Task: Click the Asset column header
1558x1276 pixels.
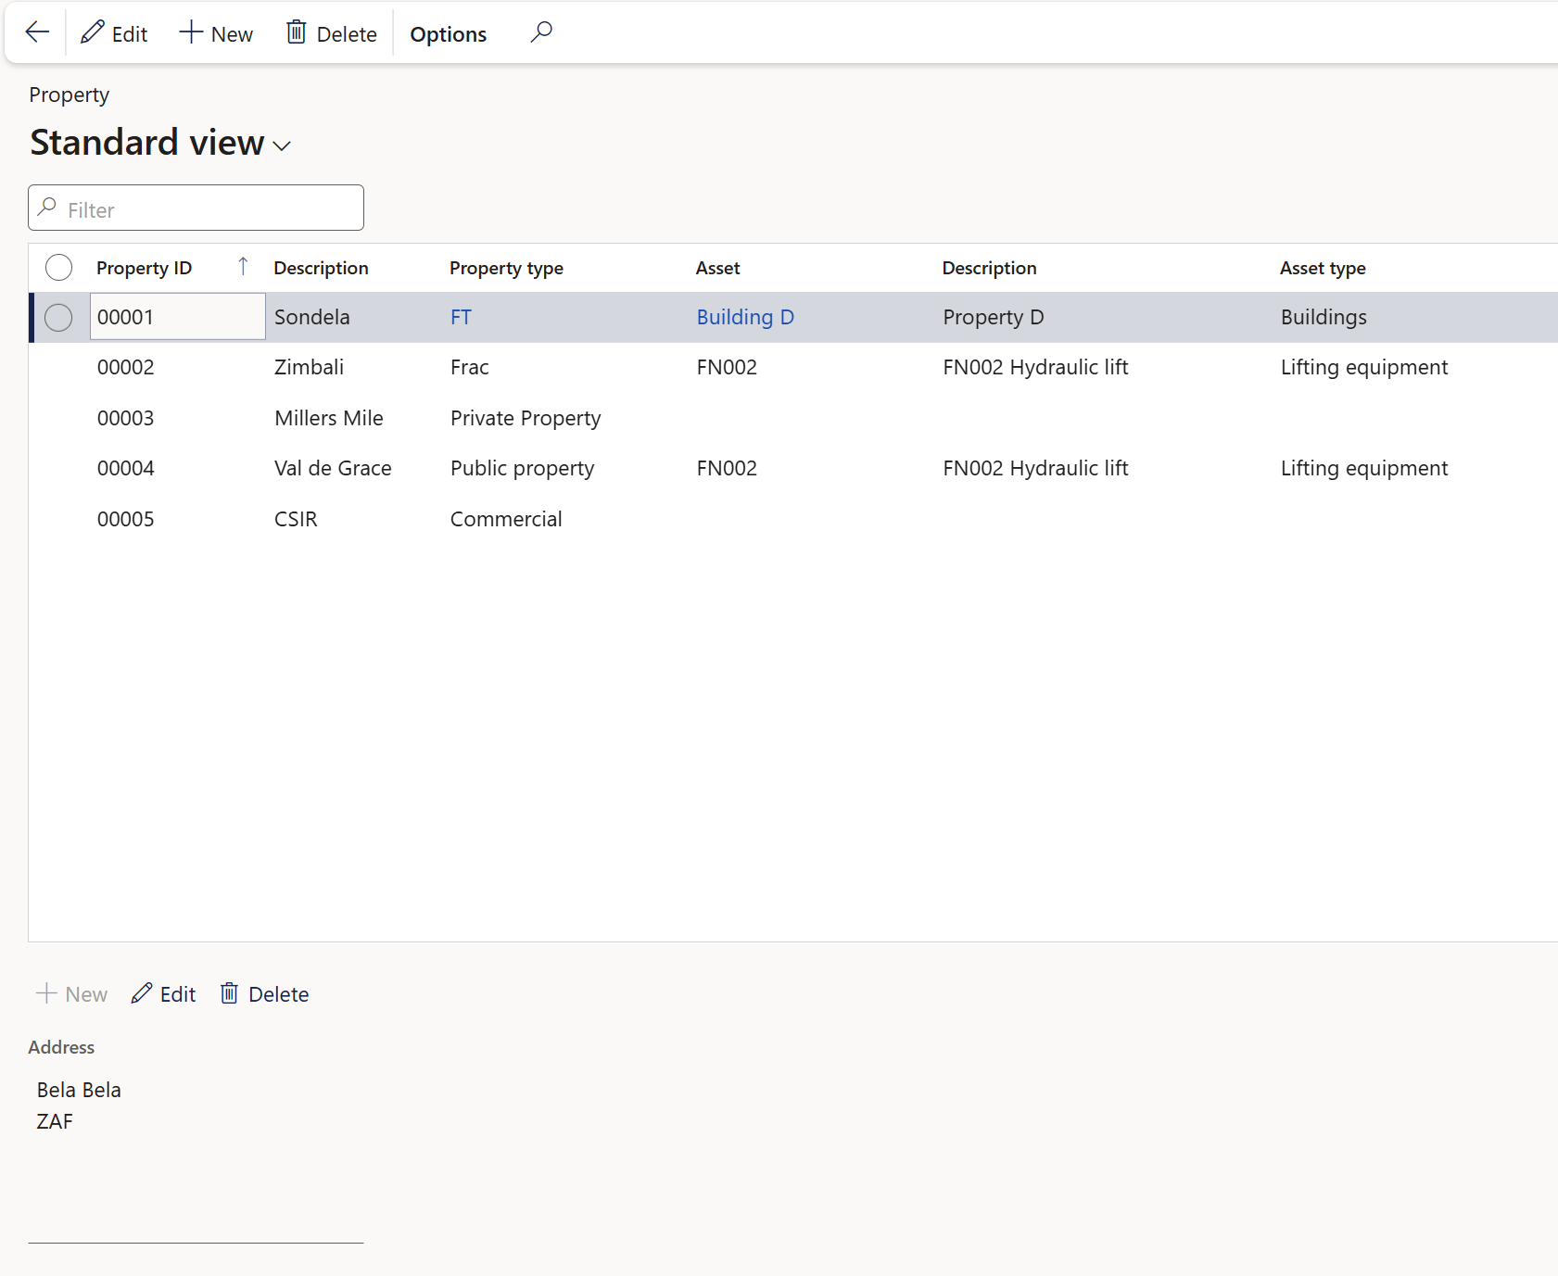Action: pyautogui.click(x=717, y=268)
